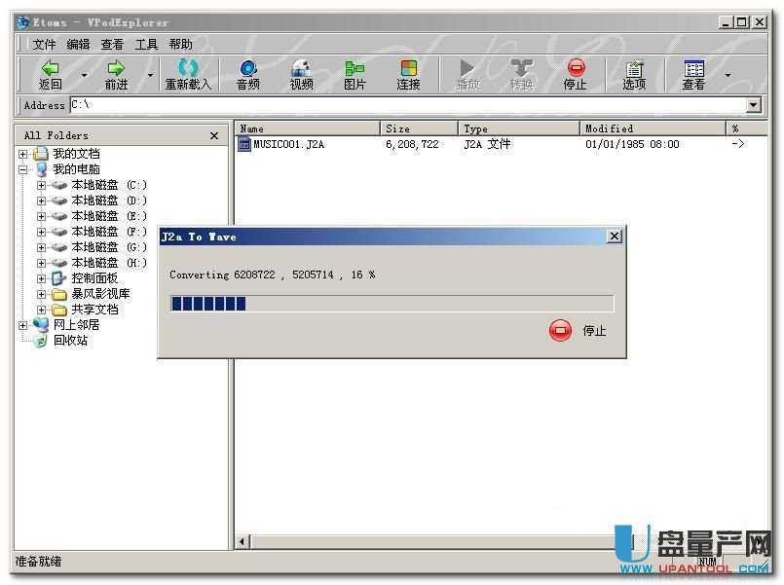The width and height of the screenshot is (784, 585).
Task: Open the 工具 menu
Action: click(146, 44)
